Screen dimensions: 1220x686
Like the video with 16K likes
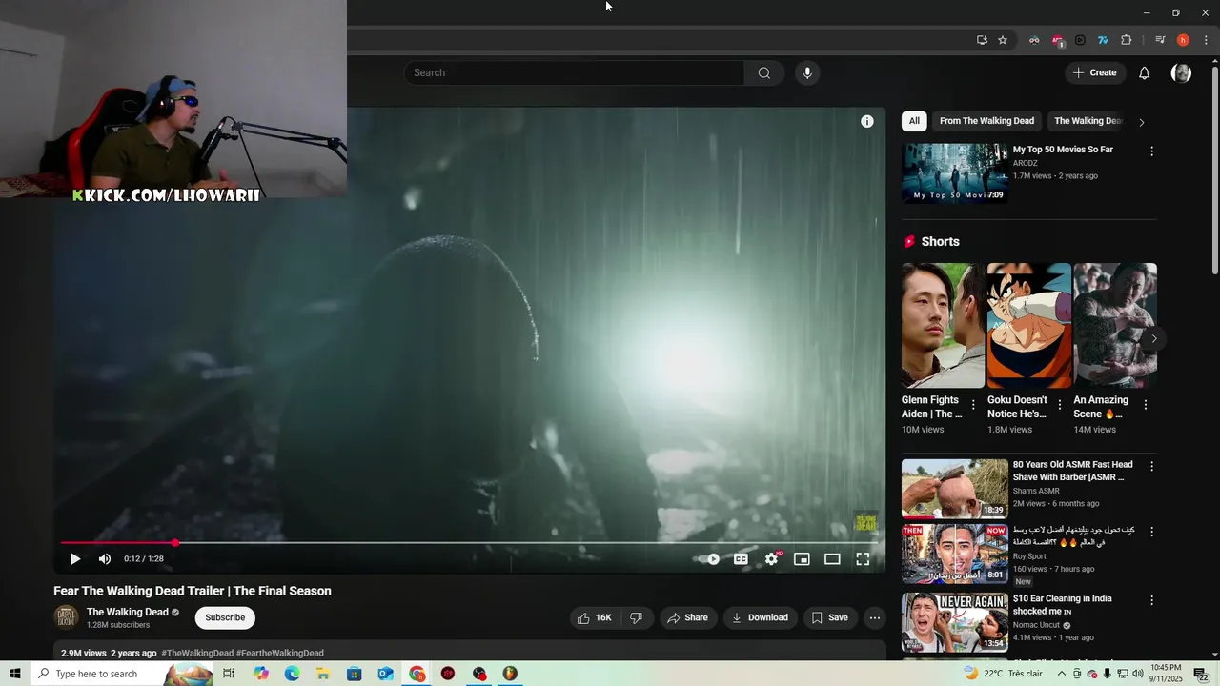pos(594,617)
